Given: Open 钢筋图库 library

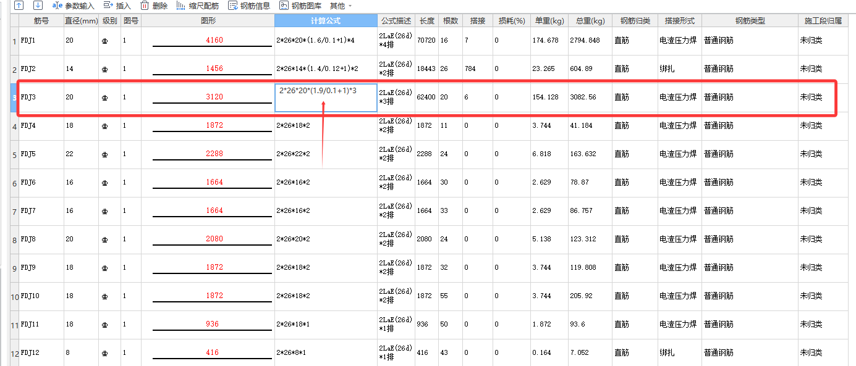Looking at the screenshot, I should tap(301, 6).
